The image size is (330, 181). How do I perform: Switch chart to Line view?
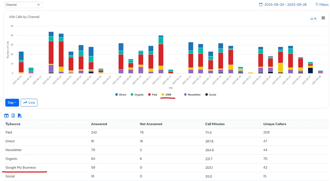(29, 103)
